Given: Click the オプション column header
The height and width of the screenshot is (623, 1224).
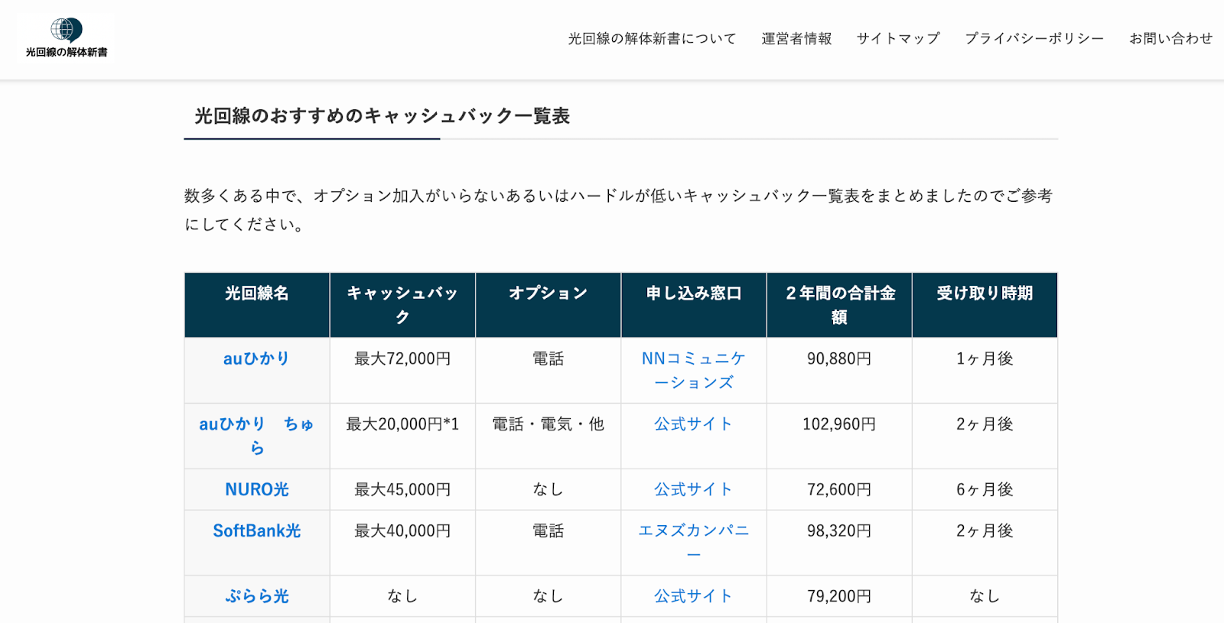Looking at the screenshot, I should tap(549, 305).
